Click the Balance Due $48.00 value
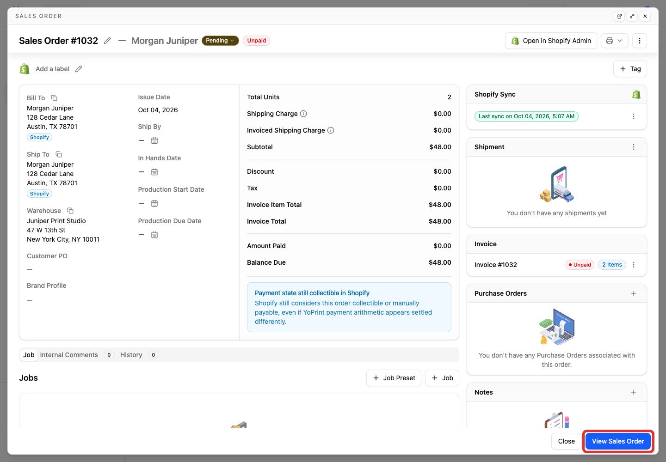 coord(440,262)
